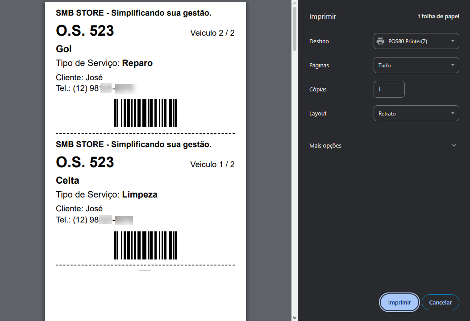This screenshot has width=470, height=321.
Task: Click the Cópias number input field
Action: (x=389, y=89)
